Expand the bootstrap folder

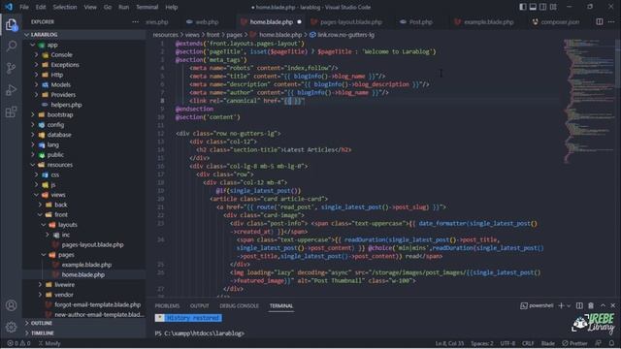coord(84,114)
